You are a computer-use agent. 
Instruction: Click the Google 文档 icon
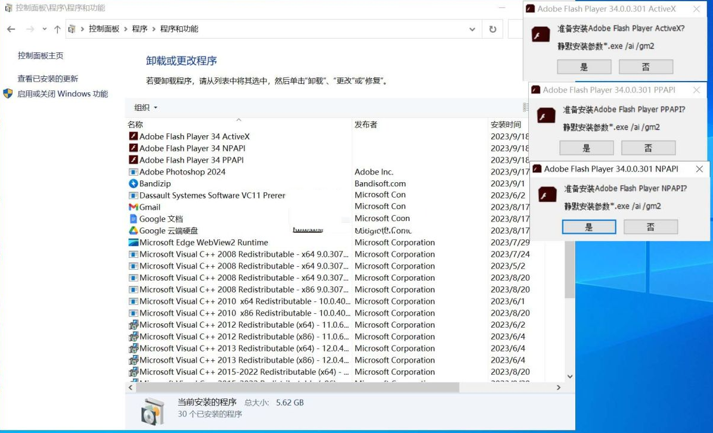pyautogui.click(x=133, y=219)
